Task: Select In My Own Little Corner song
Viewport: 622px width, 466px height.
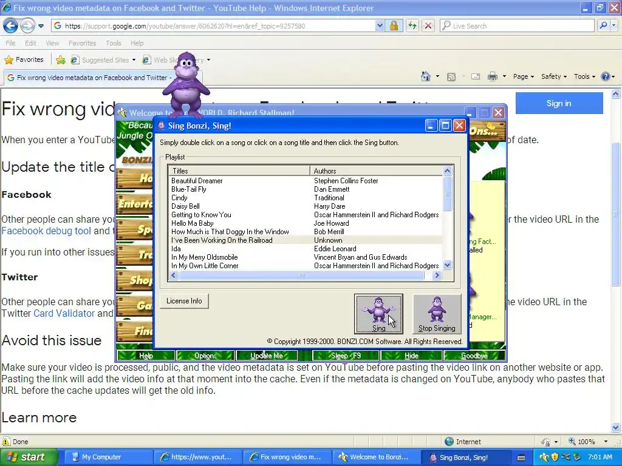Action: coord(205,266)
